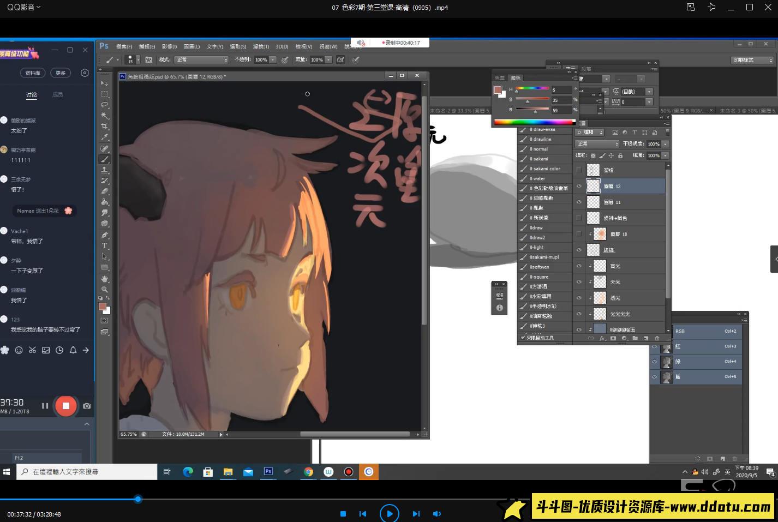The image size is (778, 522).
Task: Switch to the 成员 tab in chat
Action: pos(57,94)
